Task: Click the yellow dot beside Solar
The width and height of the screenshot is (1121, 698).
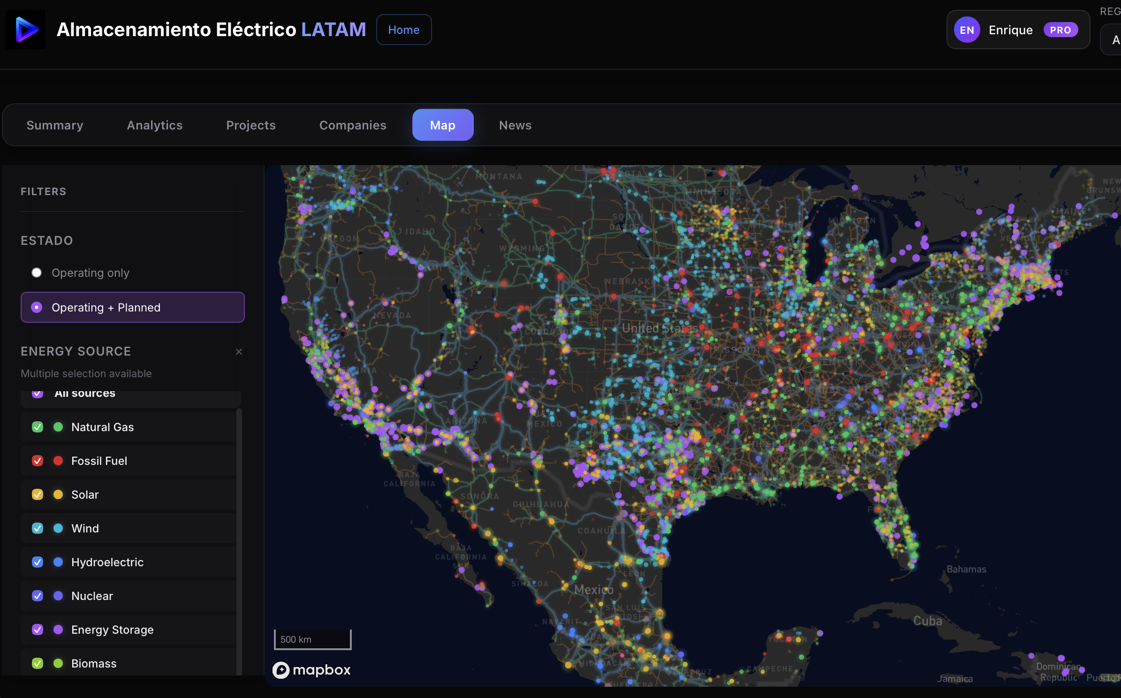Action: click(58, 494)
